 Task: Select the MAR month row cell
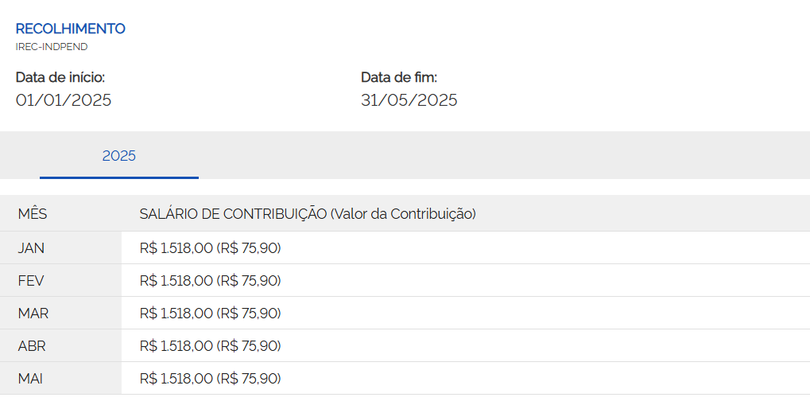pos(60,313)
